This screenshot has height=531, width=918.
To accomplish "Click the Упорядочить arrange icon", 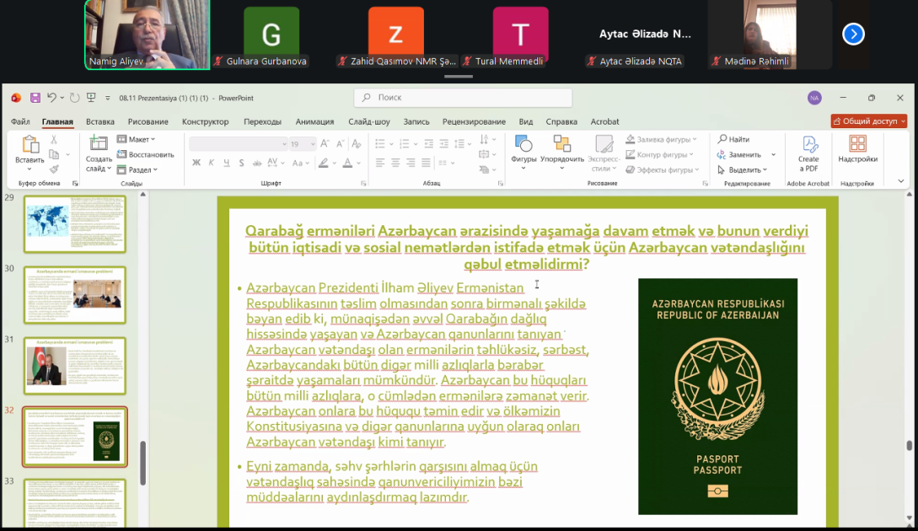I will pyautogui.click(x=562, y=149).
